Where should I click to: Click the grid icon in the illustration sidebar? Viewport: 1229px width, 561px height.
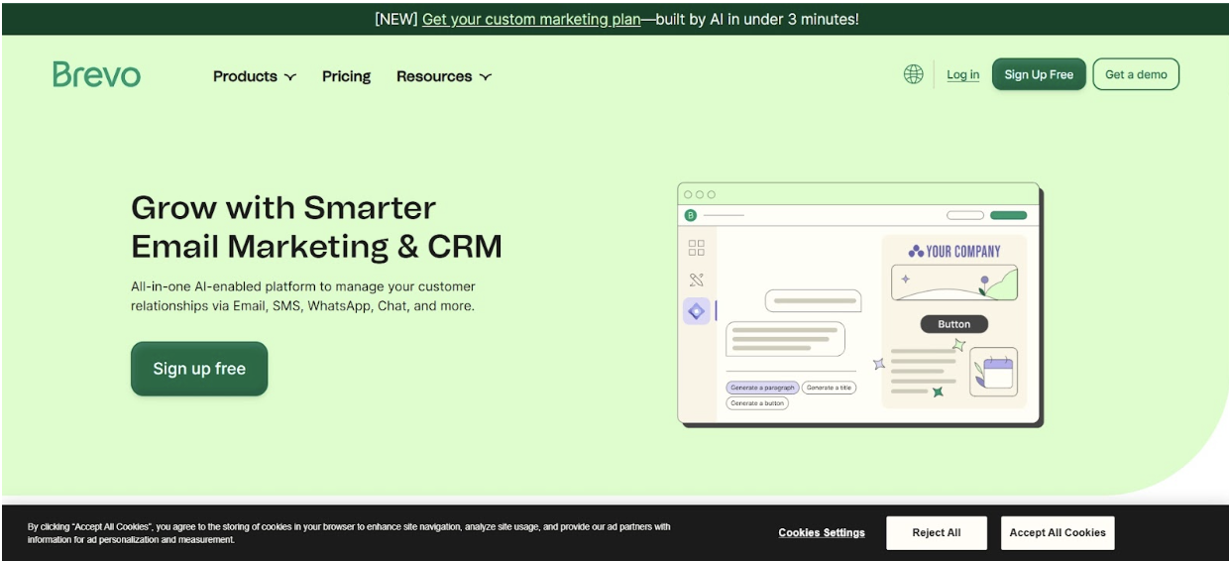696,248
